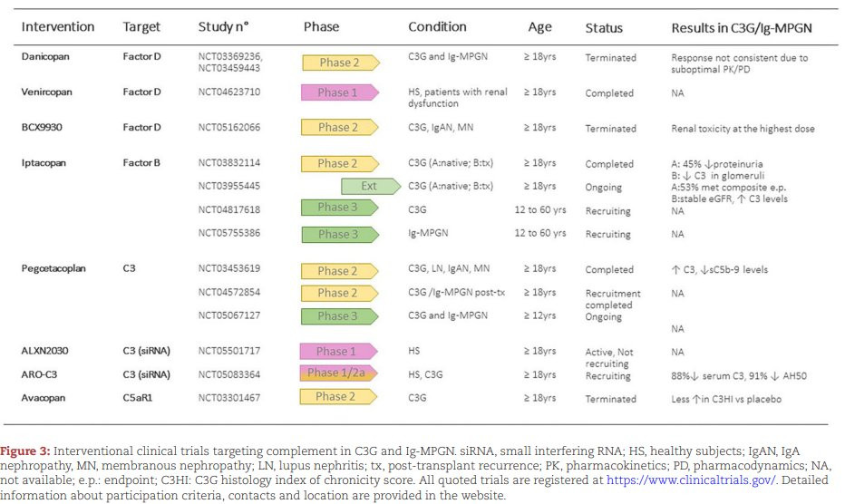Select the Iptacopan intervention name

(46, 164)
